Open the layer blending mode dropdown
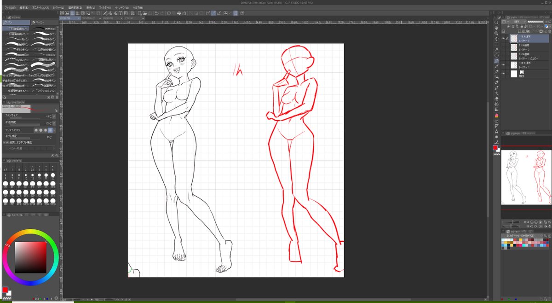Image resolution: width=552 pixels, height=303 pixels. [x=515, y=22]
